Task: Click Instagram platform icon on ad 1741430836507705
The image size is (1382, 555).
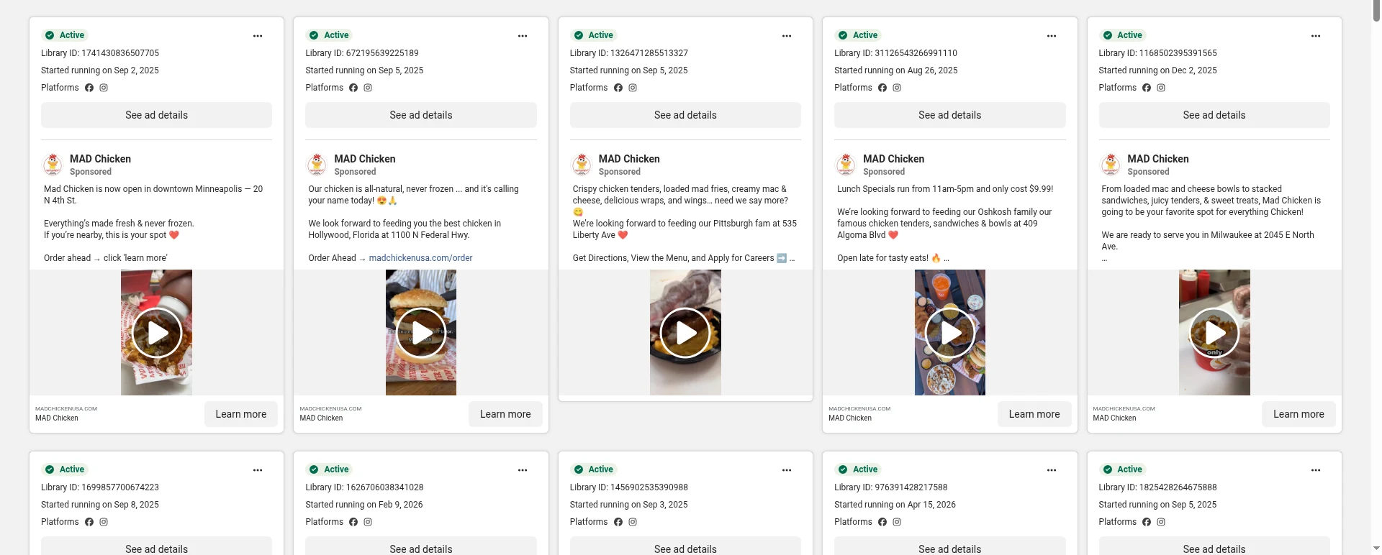Action: point(104,88)
